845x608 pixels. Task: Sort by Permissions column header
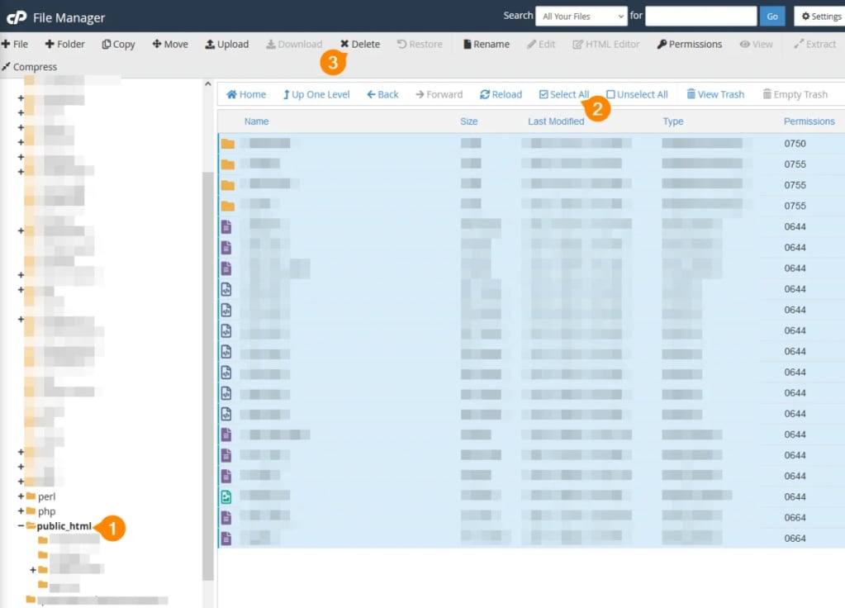(x=809, y=121)
